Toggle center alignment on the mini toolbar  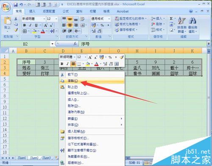[x=73, y=64]
